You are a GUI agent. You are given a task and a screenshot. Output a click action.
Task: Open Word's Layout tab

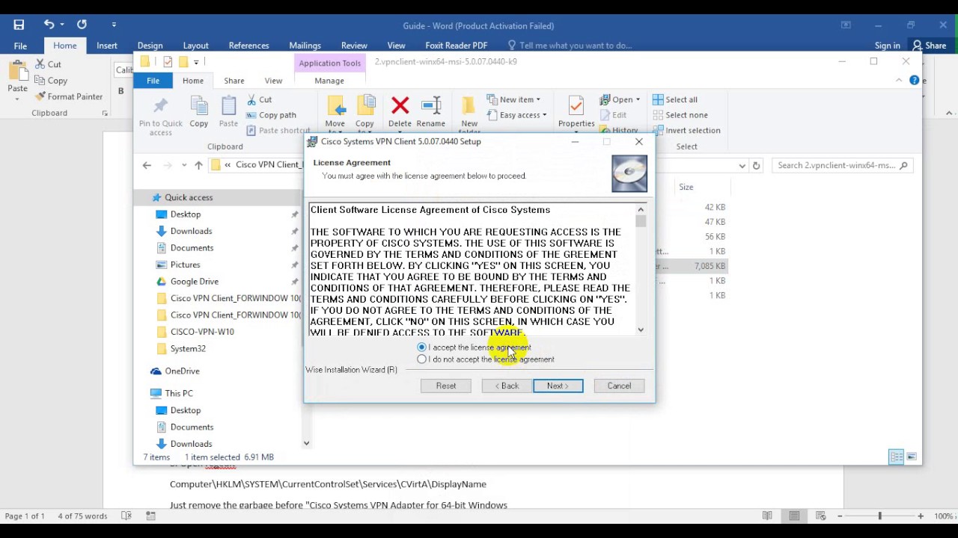coord(196,46)
